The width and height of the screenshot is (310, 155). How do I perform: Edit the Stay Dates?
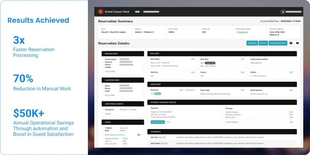tap(193, 59)
